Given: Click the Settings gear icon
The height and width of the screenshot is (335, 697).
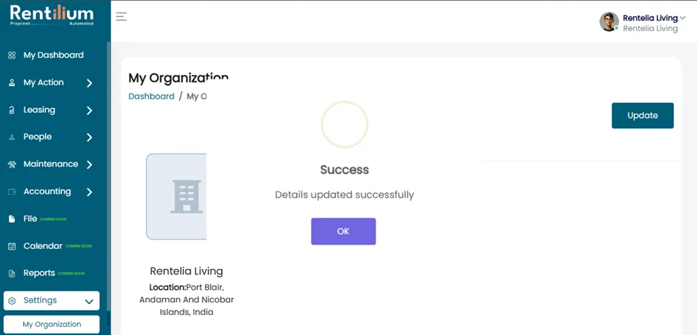Looking at the screenshot, I should click(x=12, y=301).
